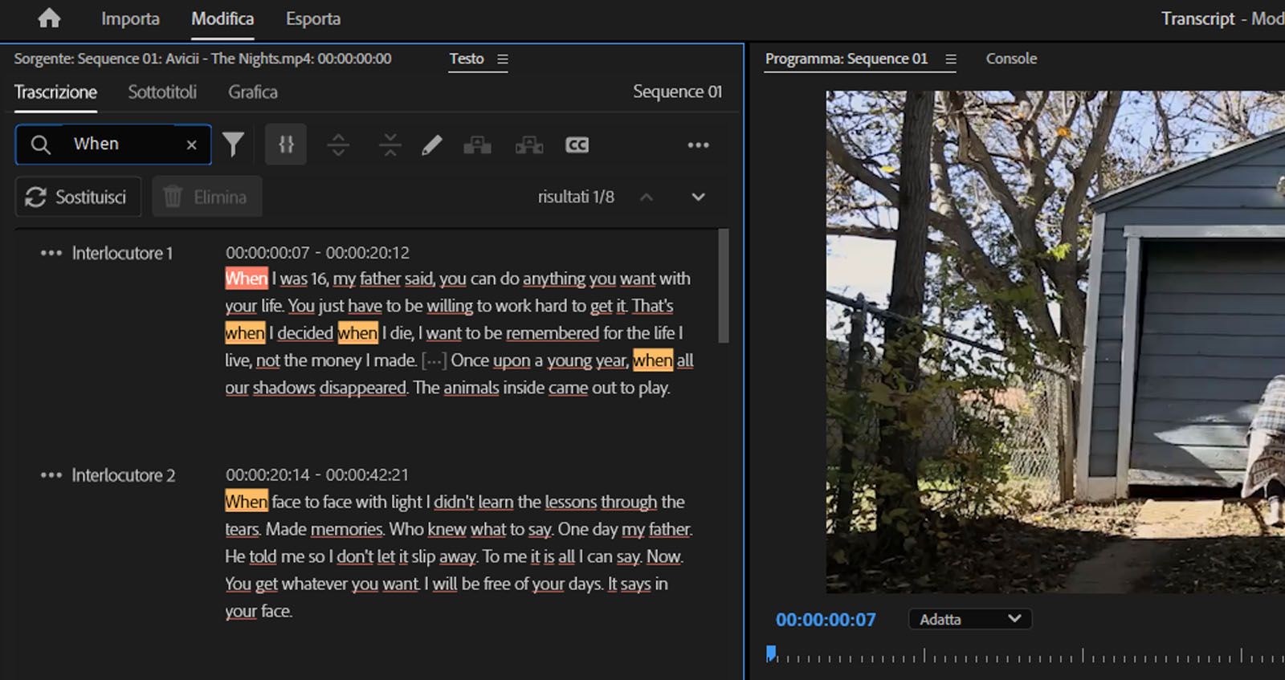Switch to the Sottotitoli tab
The height and width of the screenshot is (680, 1285).
[x=162, y=92]
